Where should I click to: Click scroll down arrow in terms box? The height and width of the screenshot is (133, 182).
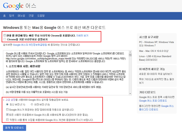pyautogui.click(x=130, y=93)
